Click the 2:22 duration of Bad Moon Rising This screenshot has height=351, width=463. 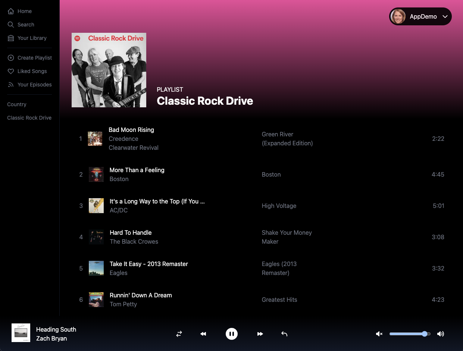[x=438, y=139]
